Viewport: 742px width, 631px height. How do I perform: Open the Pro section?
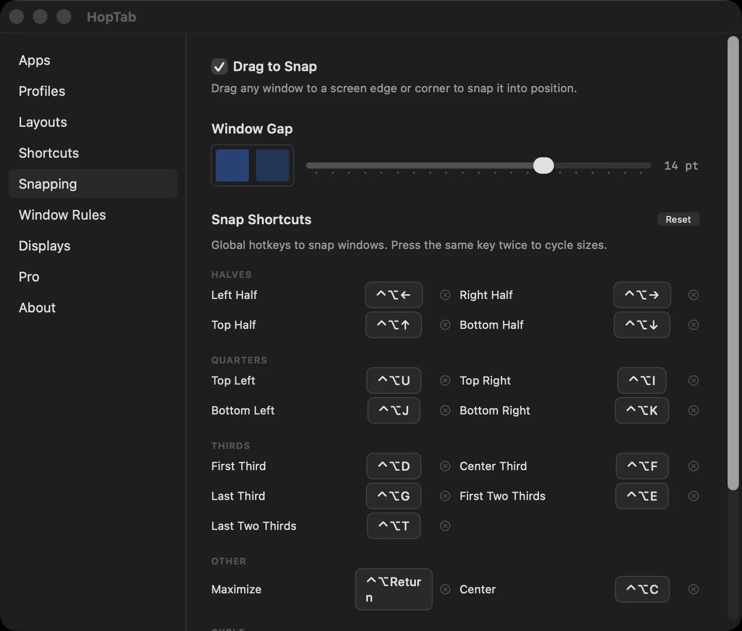93,277
